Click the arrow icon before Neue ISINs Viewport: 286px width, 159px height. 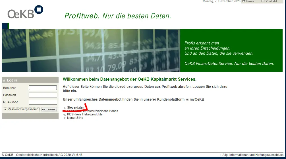point(65,118)
